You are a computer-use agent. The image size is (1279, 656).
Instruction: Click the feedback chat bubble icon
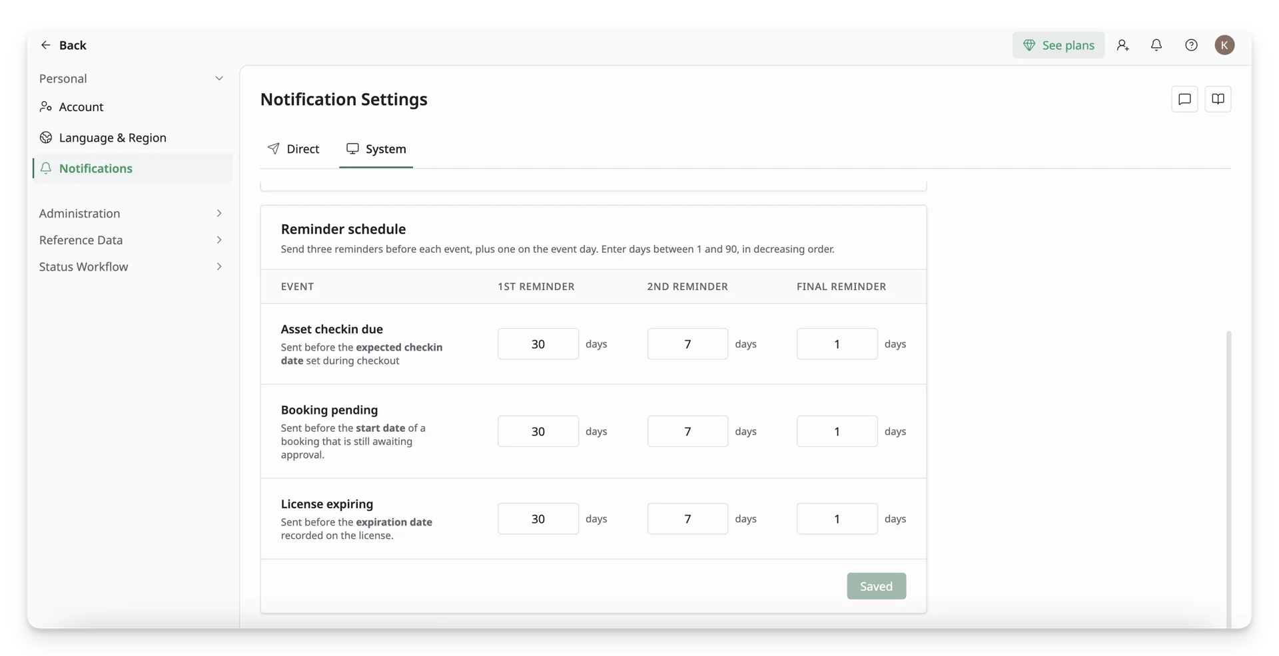(x=1184, y=99)
